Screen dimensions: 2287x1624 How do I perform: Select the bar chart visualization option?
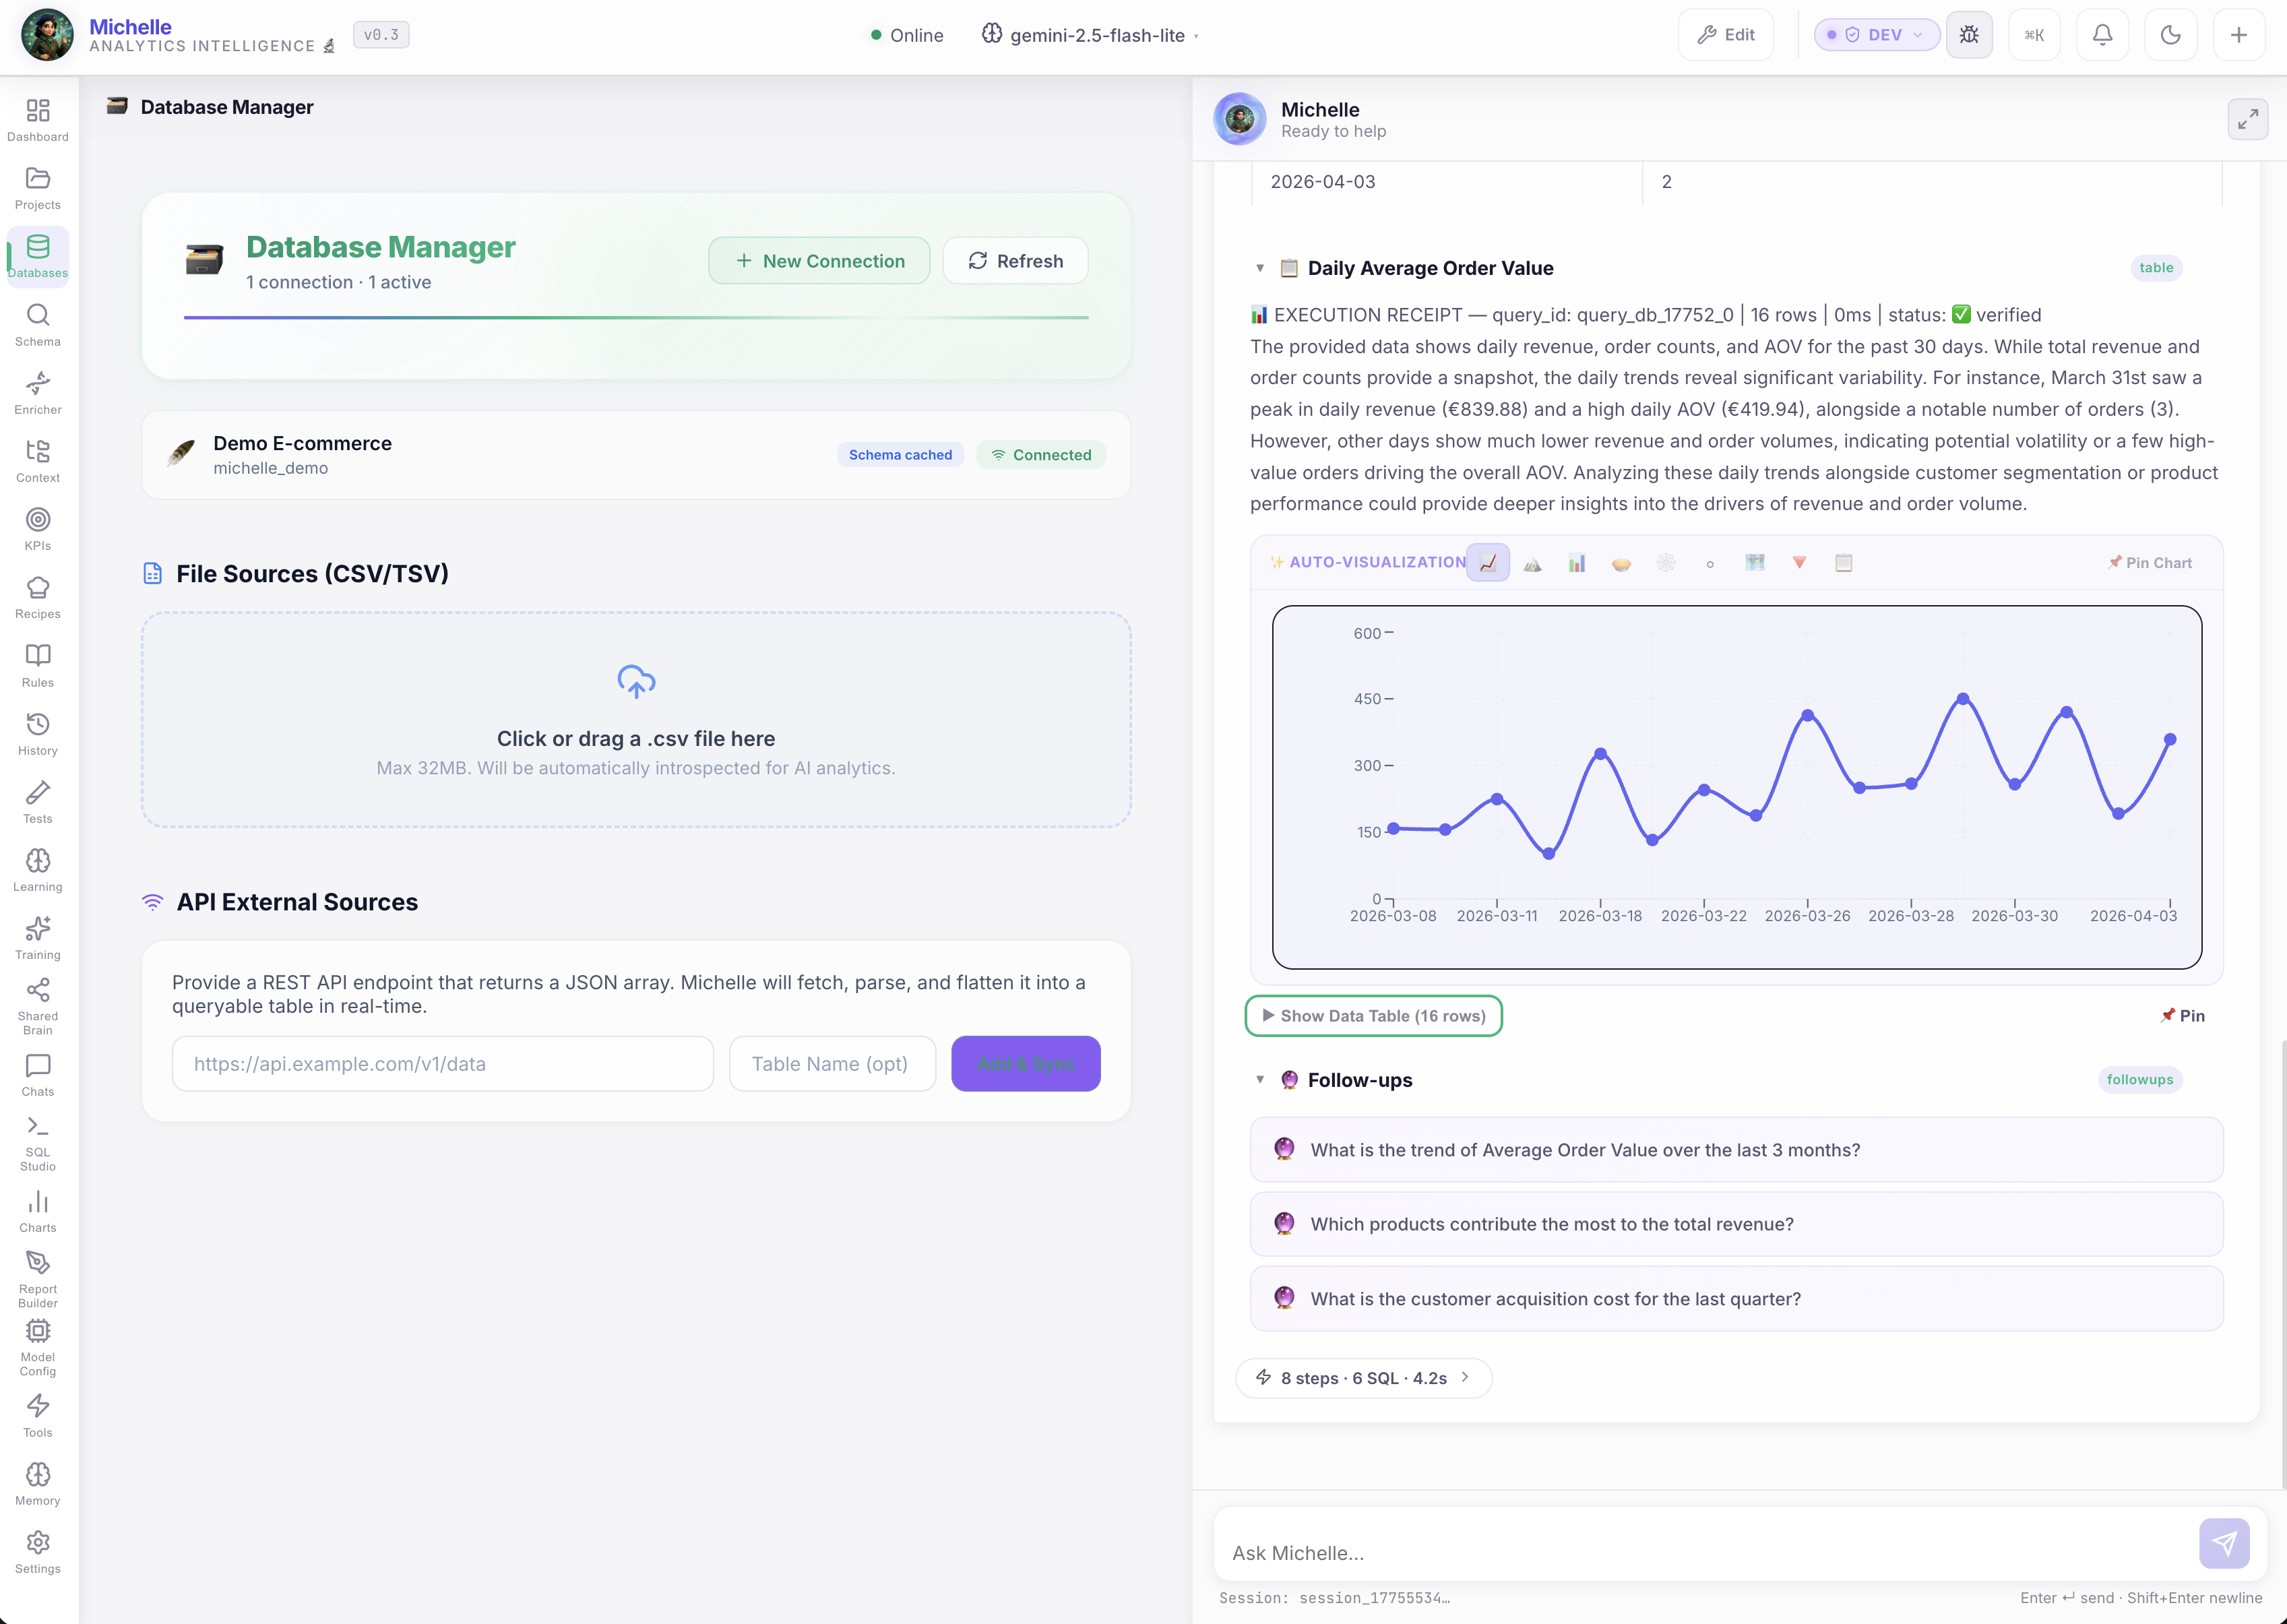coord(1577,563)
